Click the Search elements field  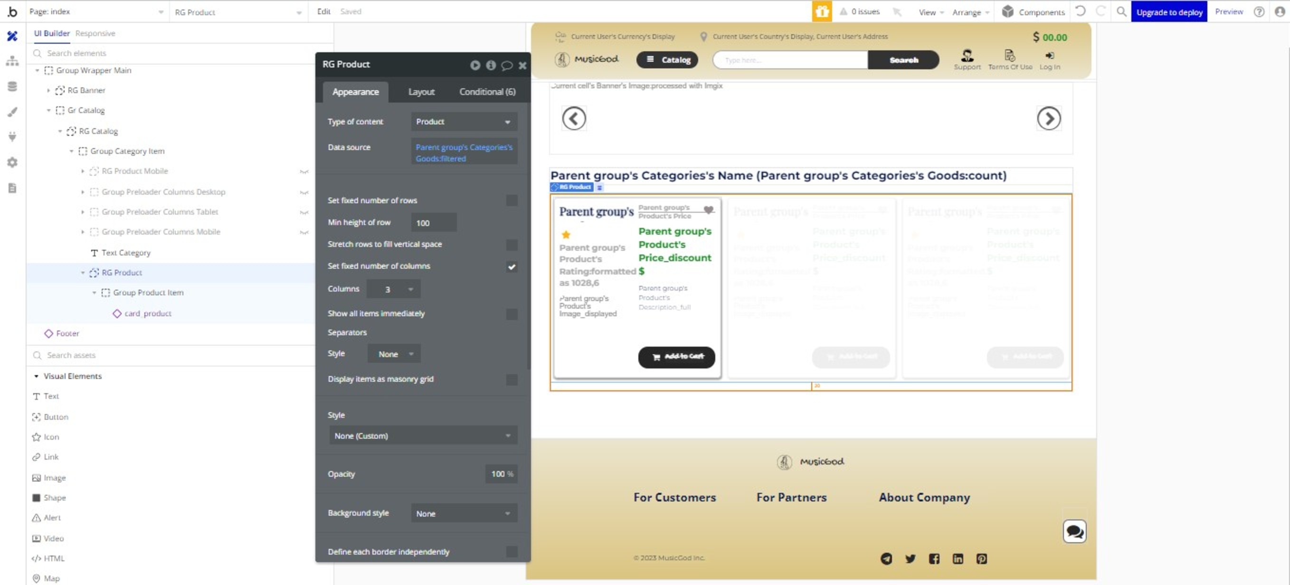180,53
